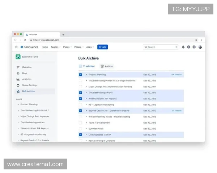Click the user profile avatar
Screen dimensions: 217x173
coord(200,47)
